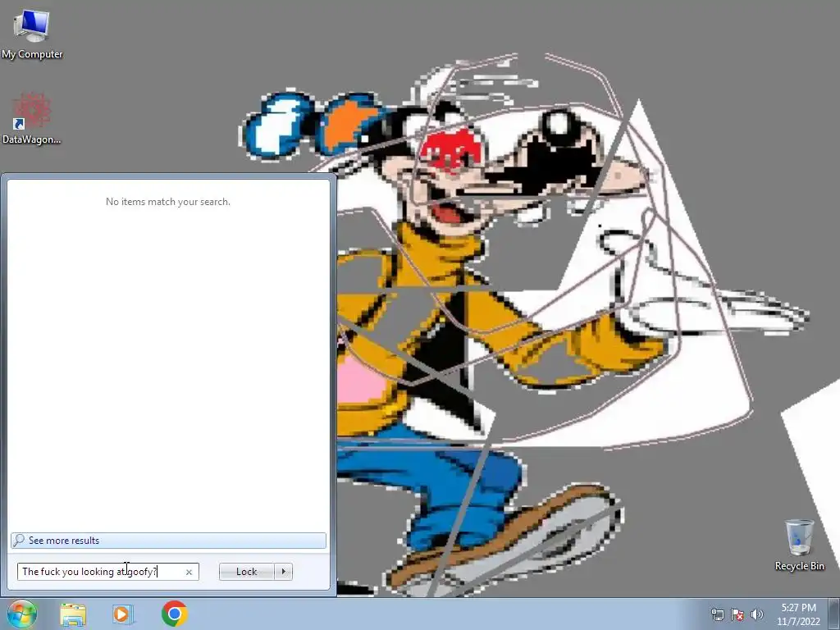Open the volume speaker tray icon
Viewport: 840px width, 630px height.
(x=757, y=614)
